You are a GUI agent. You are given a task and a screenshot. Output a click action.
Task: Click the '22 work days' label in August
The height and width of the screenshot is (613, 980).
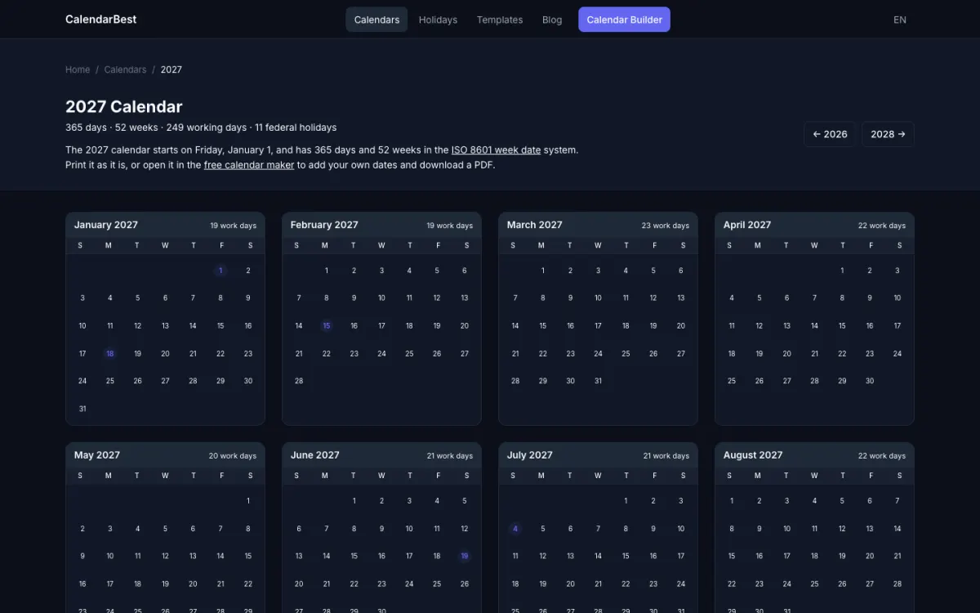(x=882, y=456)
